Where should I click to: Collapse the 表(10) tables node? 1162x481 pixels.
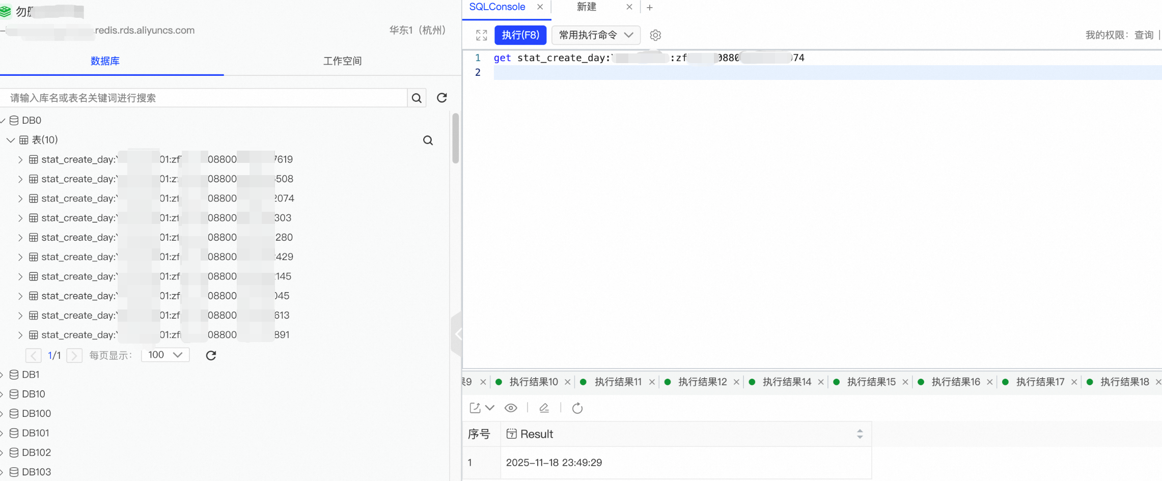[x=10, y=140]
